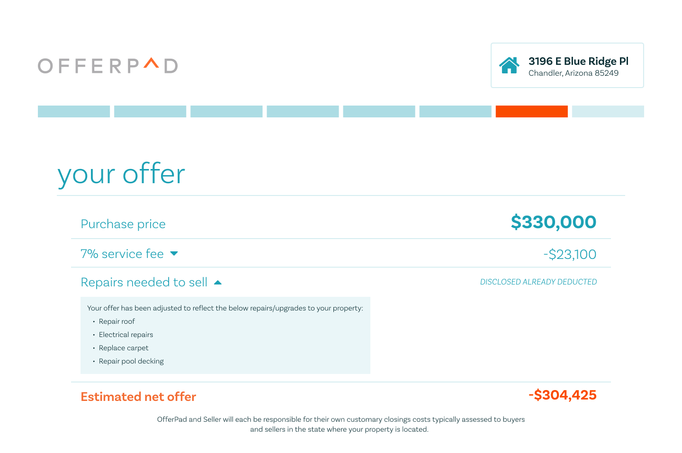Click the Estimated net offer amount
682x453 pixels.
(562, 395)
